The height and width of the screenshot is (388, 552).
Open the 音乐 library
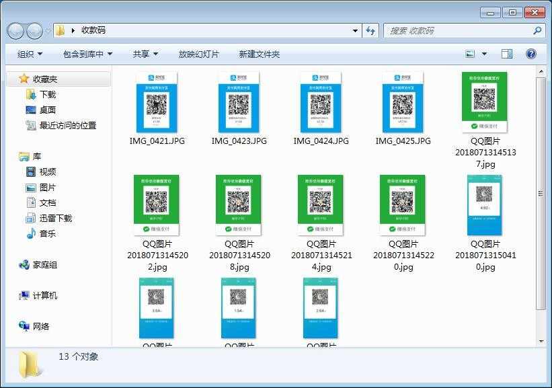point(48,234)
